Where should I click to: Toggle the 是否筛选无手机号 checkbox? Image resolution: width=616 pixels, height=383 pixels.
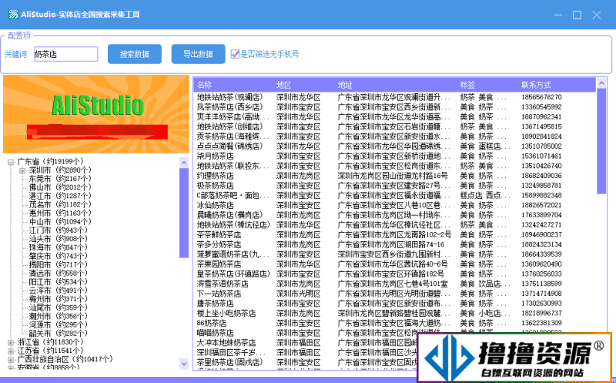point(235,54)
